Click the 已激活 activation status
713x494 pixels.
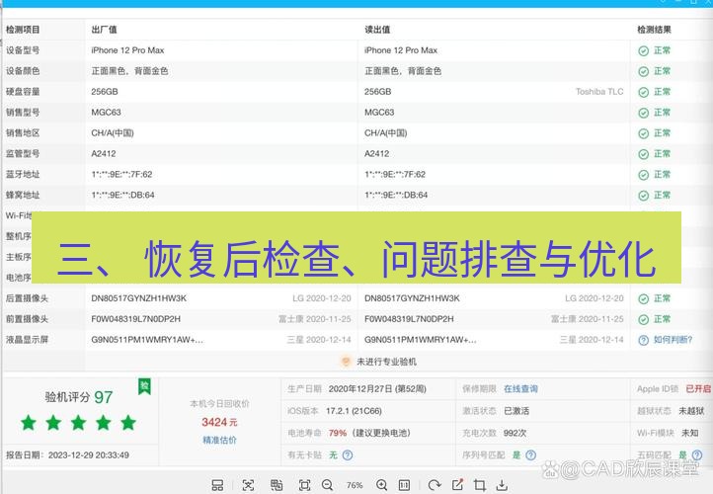pyautogui.click(x=516, y=411)
